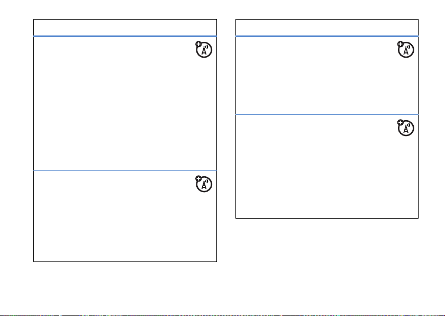This screenshot has height=316, width=445.
Task: Click thick blue line under left table header
Action: [x=125, y=37]
